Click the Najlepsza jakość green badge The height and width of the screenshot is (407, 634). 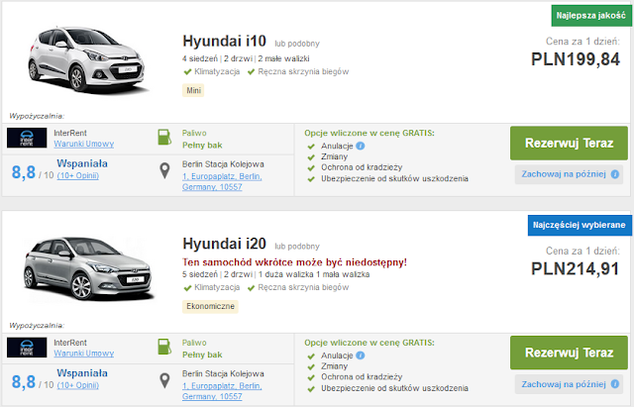click(576, 16)
